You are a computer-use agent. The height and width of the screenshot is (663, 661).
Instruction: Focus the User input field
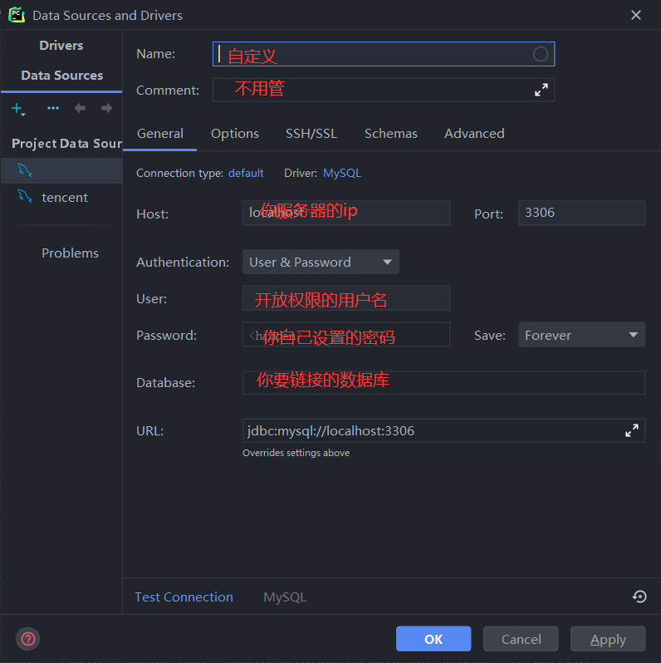[x=346, y=298]
